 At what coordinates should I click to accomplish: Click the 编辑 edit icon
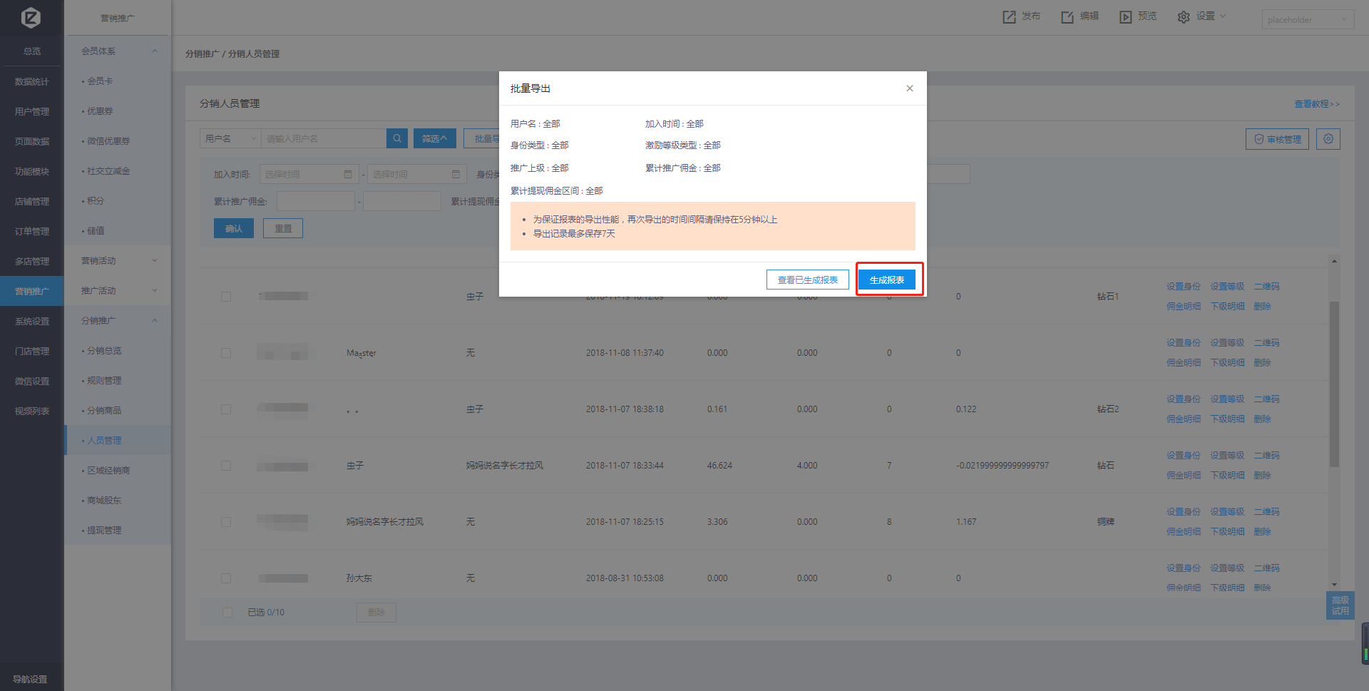coord(1067,17)
